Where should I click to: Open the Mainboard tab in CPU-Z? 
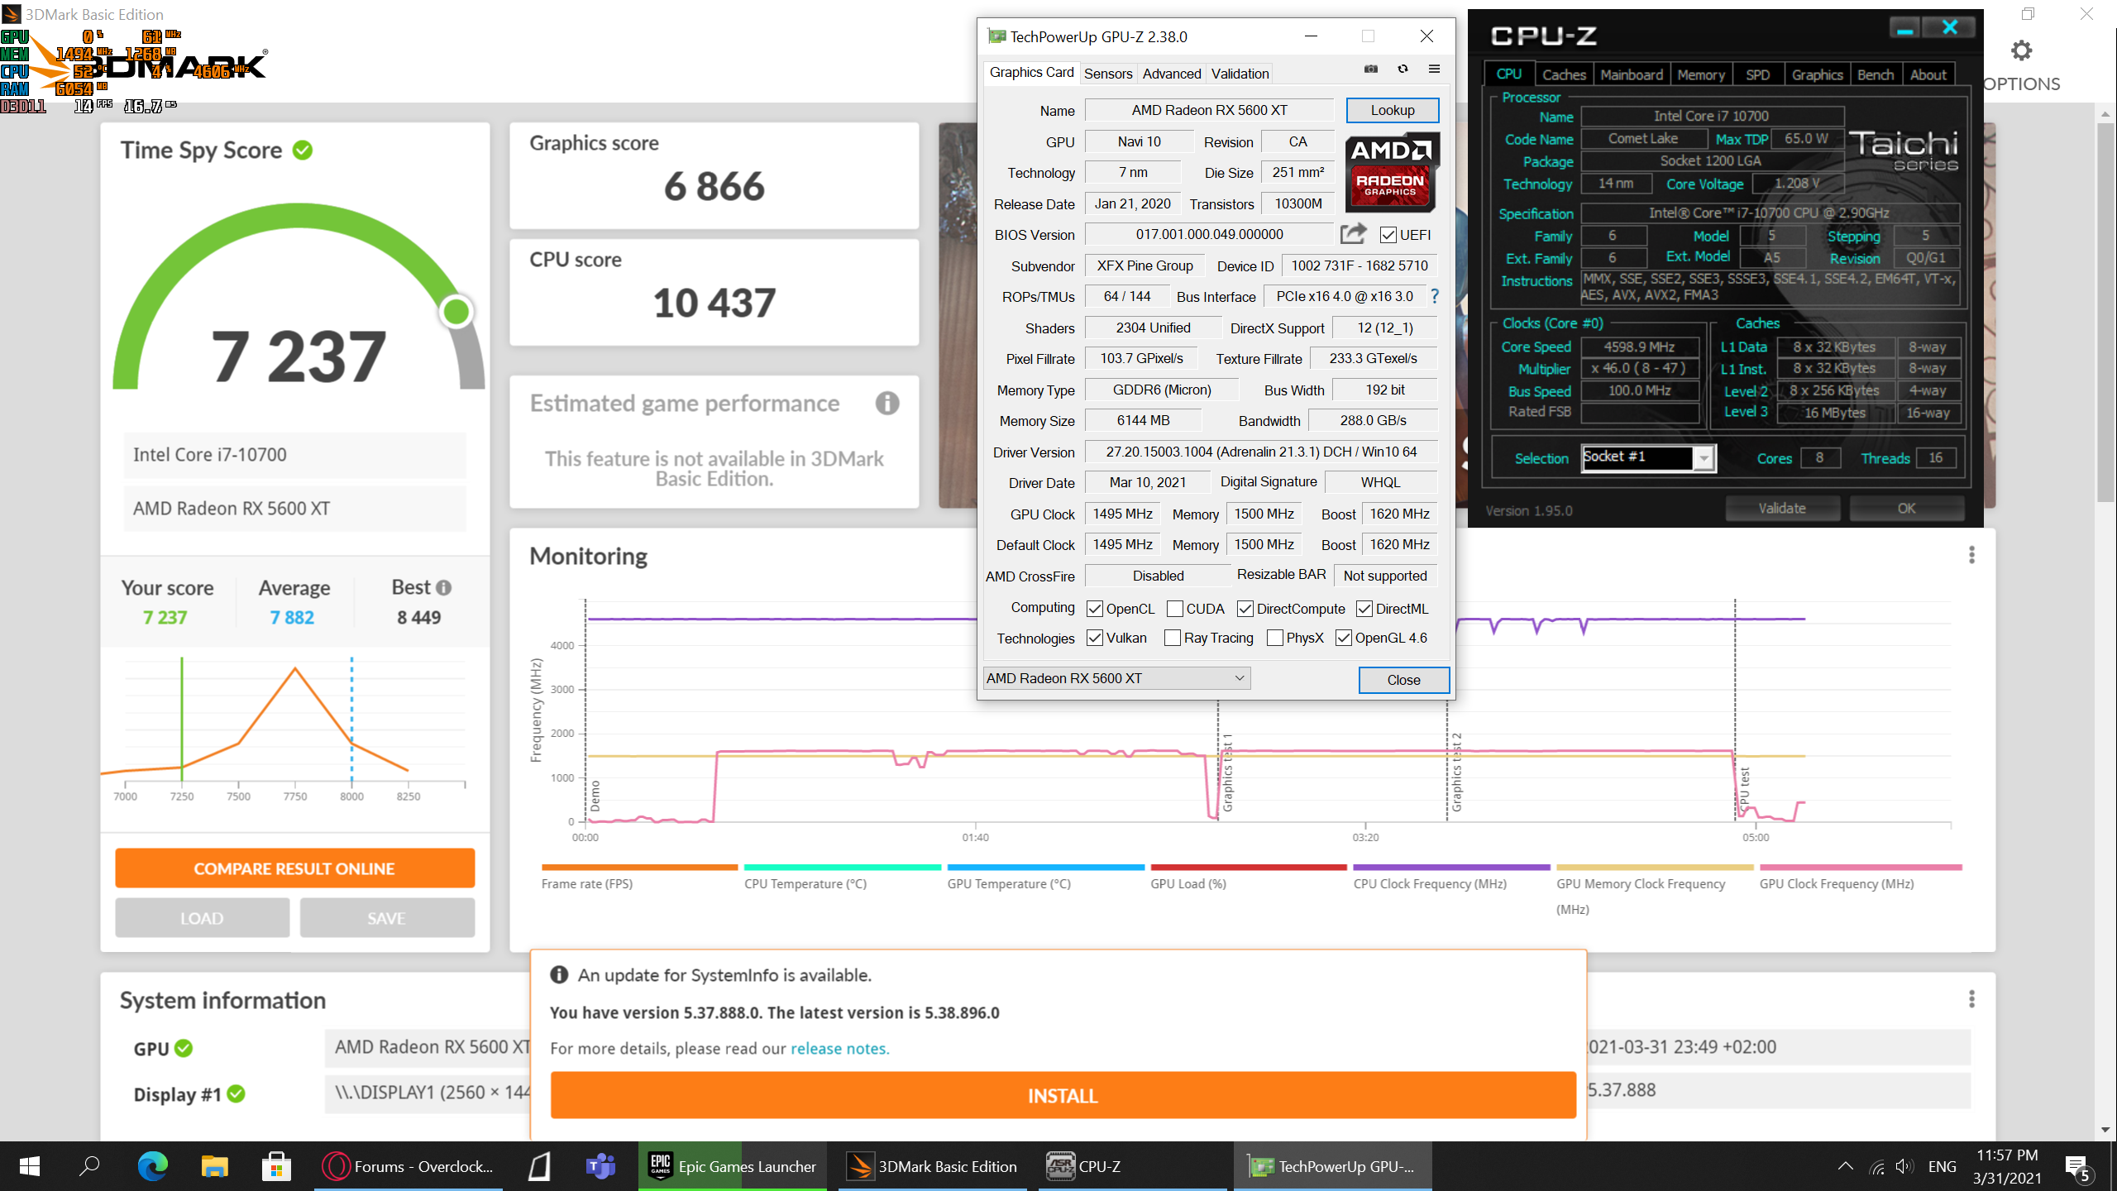click(x=1631, y=74)
